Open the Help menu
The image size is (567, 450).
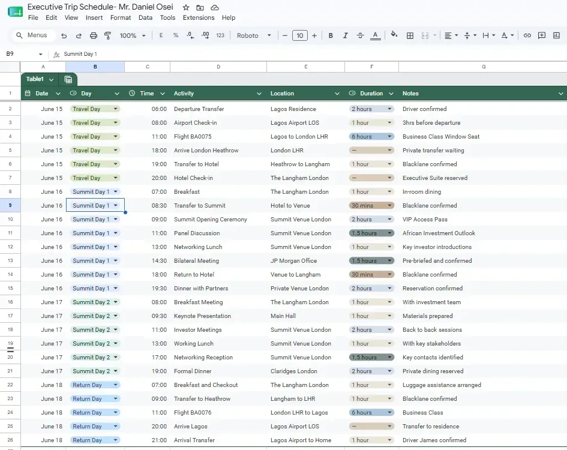(x=229, y=17)
